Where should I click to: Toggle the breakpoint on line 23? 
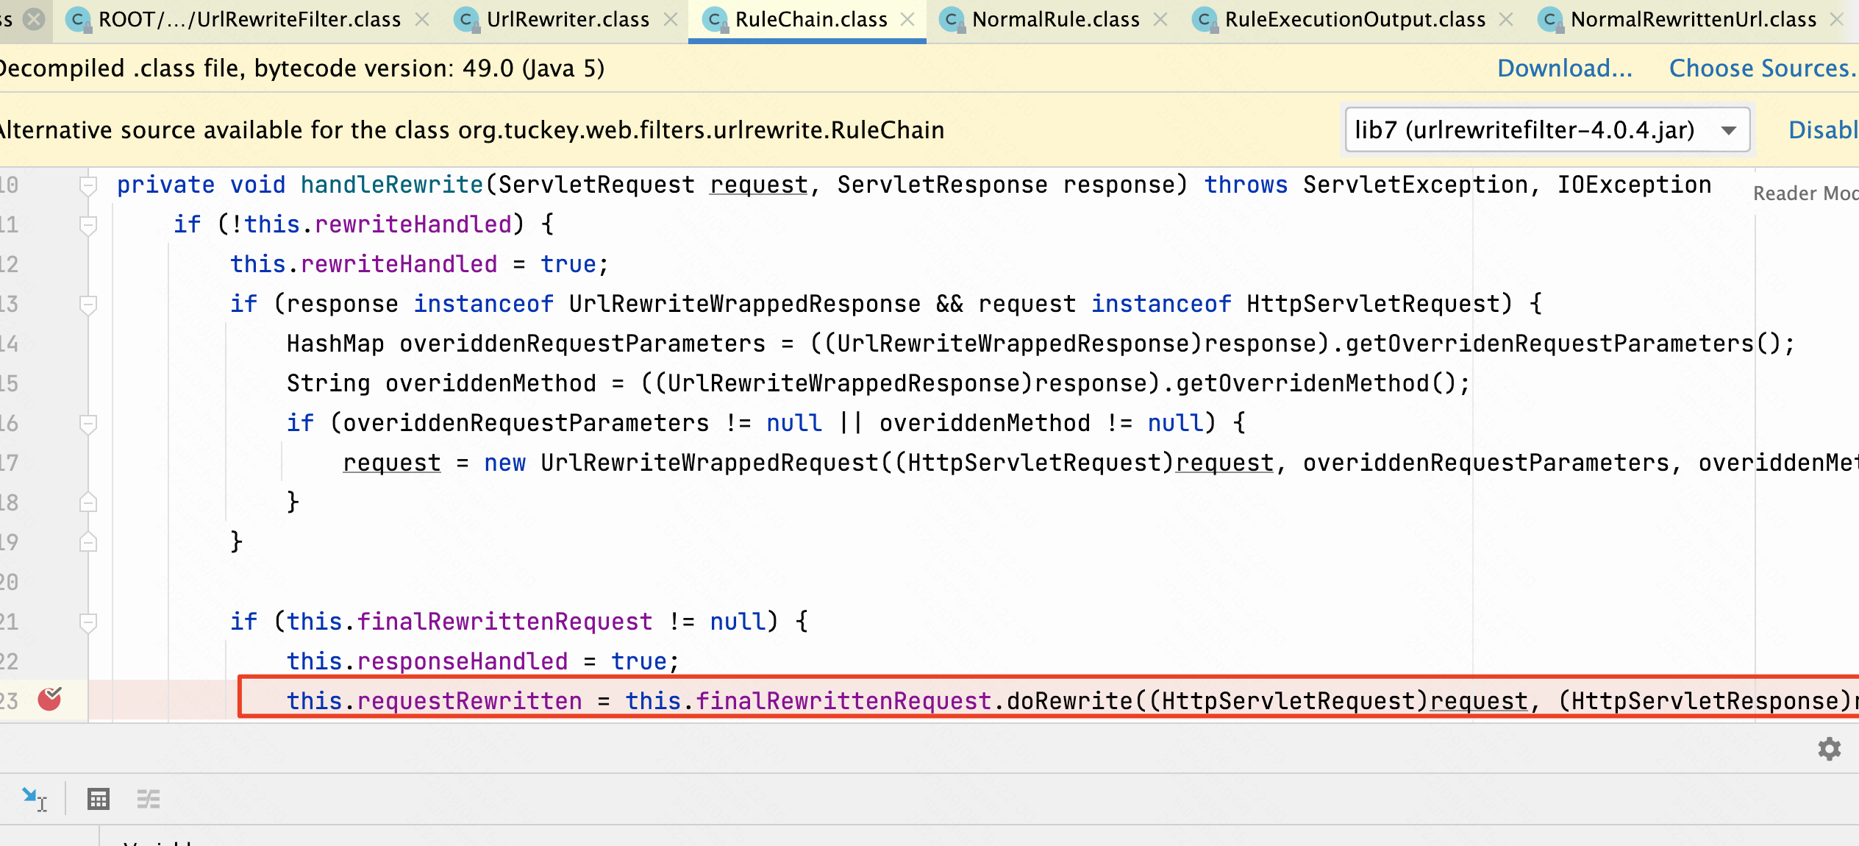click(x=49, y=700)
